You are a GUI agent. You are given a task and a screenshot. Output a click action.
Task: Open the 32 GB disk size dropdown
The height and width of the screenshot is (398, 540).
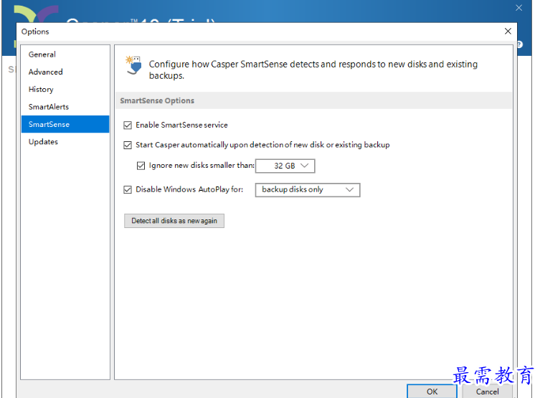coord(285,166)
